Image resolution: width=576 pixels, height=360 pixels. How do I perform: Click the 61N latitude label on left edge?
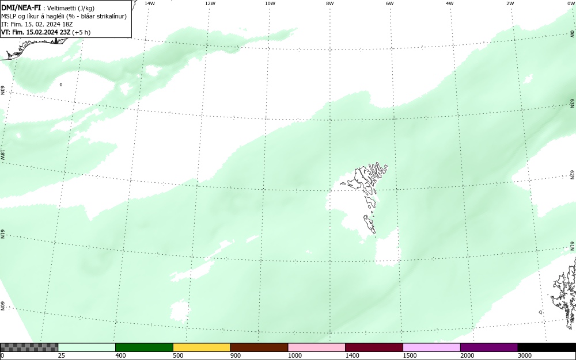[x=2, y=234]
